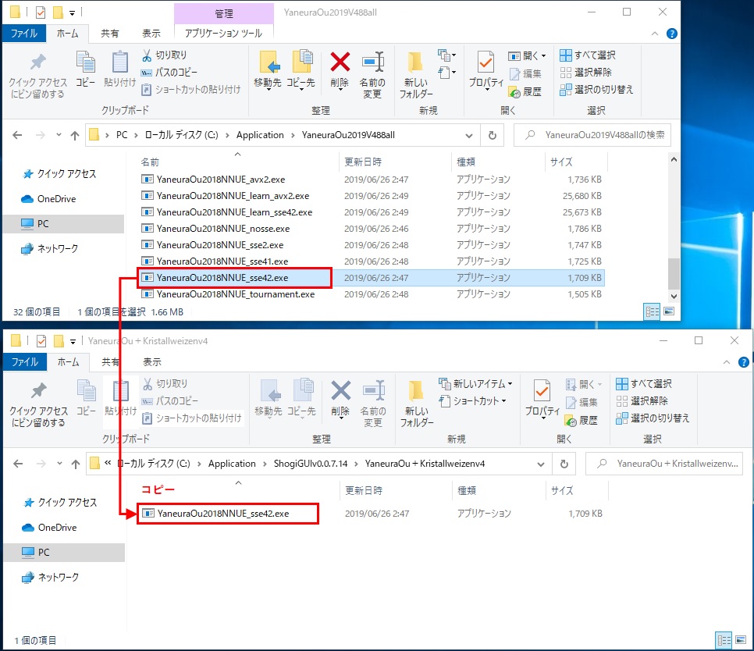Click ShogiGUIv0.0.7.14 breadcrumb in bottom window
This screenshot has width=754, height=651.
point(311,464)
